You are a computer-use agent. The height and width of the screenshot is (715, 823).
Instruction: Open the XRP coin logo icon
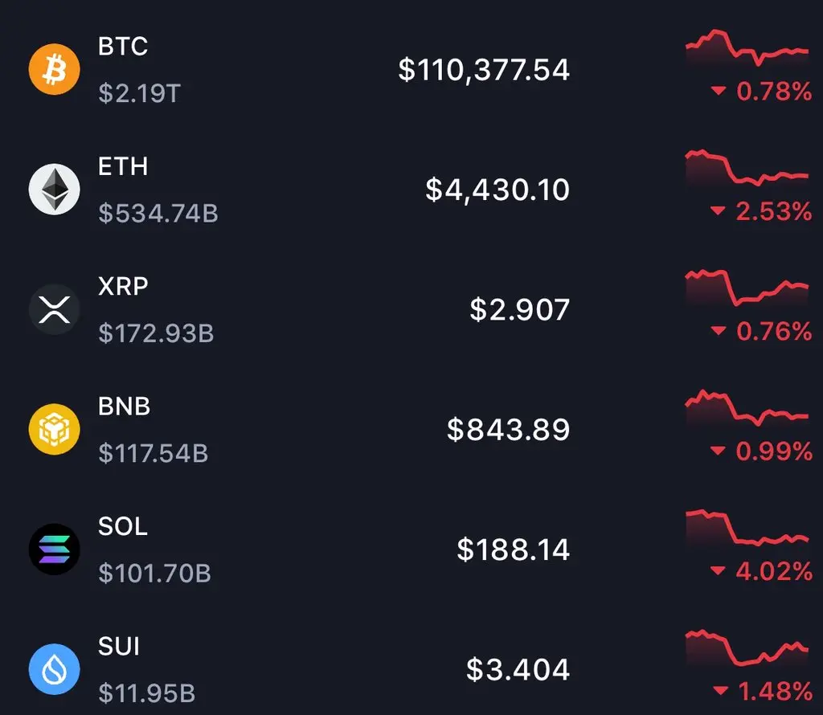coord(54,309)
